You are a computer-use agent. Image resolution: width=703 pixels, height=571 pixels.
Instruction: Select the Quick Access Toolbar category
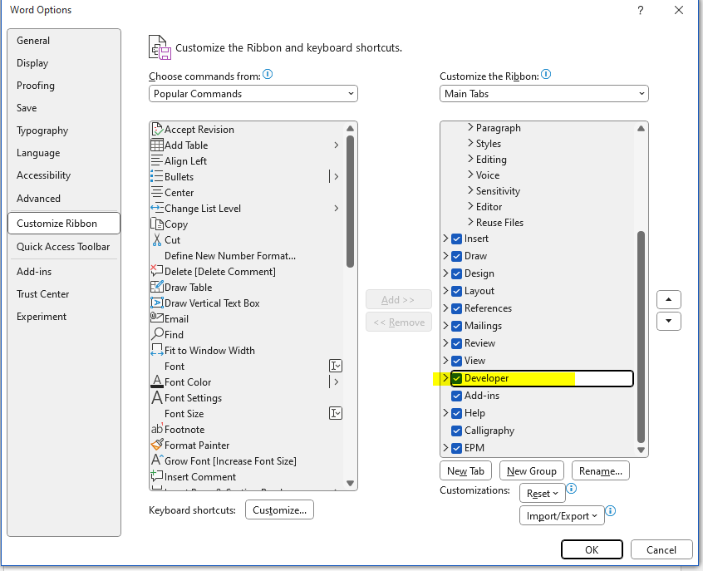click(63, 247)
